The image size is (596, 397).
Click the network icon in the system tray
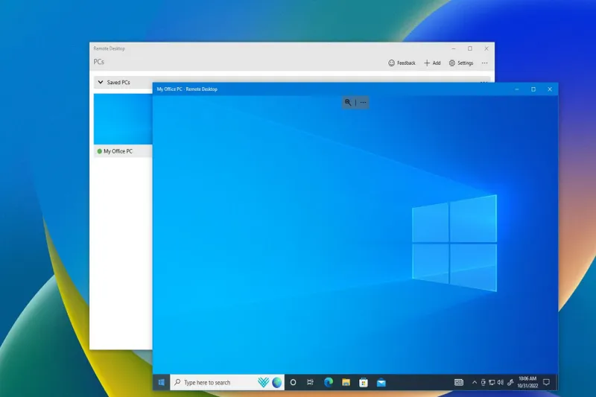(x=492, y=382)
